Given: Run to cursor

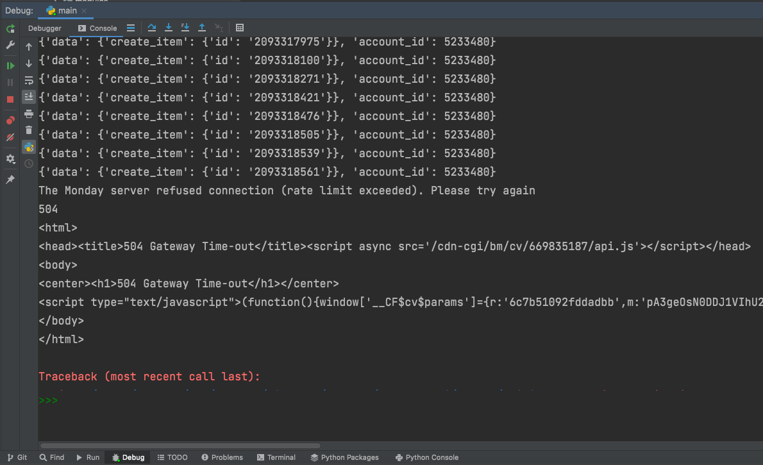Looking at the screenshot, I should click(219, 28).
